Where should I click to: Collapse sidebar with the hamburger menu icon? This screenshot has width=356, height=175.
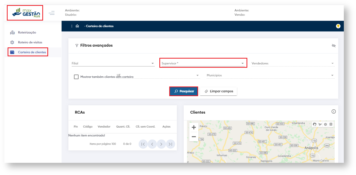click(x=52, y=13)
